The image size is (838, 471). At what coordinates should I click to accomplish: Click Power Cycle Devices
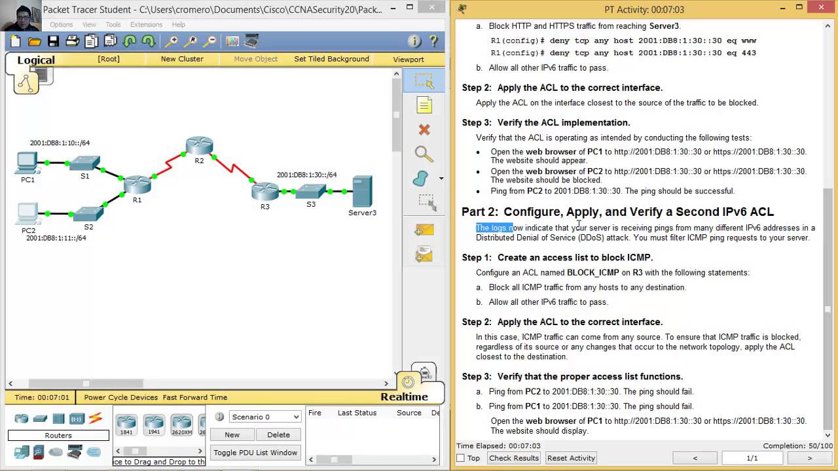click(120, 397)
